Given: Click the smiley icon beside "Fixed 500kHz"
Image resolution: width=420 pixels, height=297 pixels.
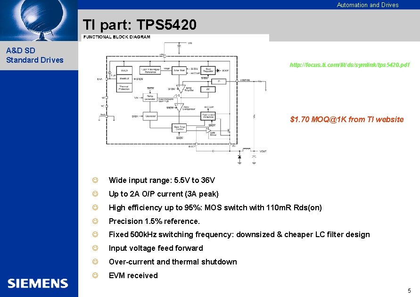Looking at the screenshot, I should click(x=95, y=234).
